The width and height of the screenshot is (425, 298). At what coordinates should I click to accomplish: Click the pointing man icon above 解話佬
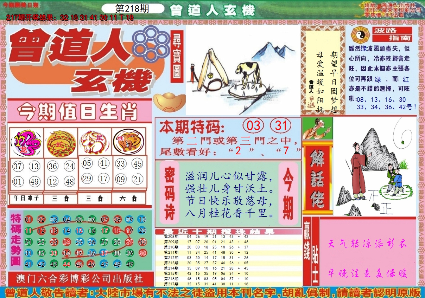click(318, 128)
